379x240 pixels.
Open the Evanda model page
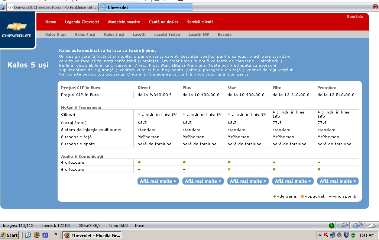(224, 35)
